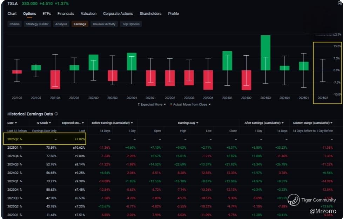Click the window icon at top-right corner
Viewport: 343px width, 219px height.
(340, 3)
